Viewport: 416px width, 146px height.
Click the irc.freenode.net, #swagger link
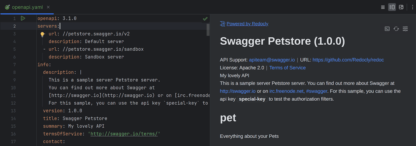coord(298,91)
